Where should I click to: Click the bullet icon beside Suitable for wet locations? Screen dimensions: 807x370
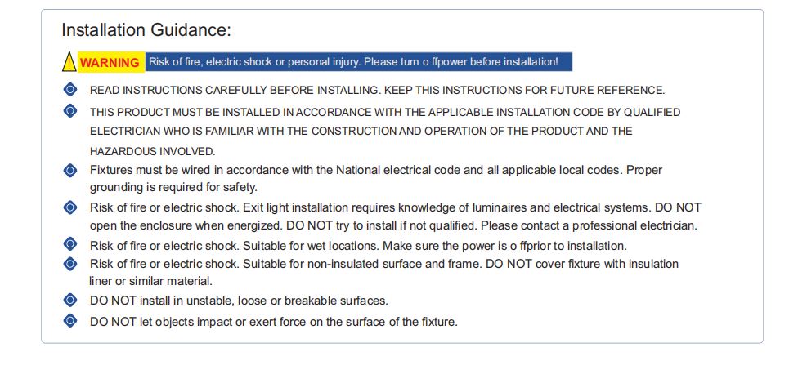coord(70,243)
